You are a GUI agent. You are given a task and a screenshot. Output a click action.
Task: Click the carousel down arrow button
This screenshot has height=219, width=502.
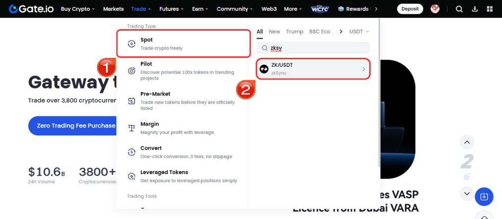click(x=467, y=193)
